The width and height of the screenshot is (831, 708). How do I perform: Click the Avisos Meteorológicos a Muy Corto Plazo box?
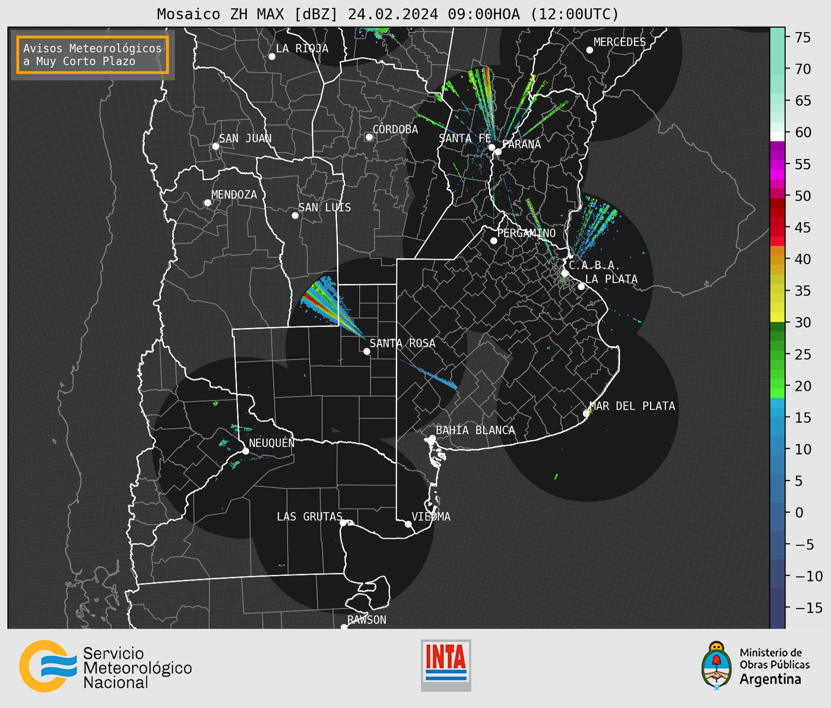click(93, 55)
